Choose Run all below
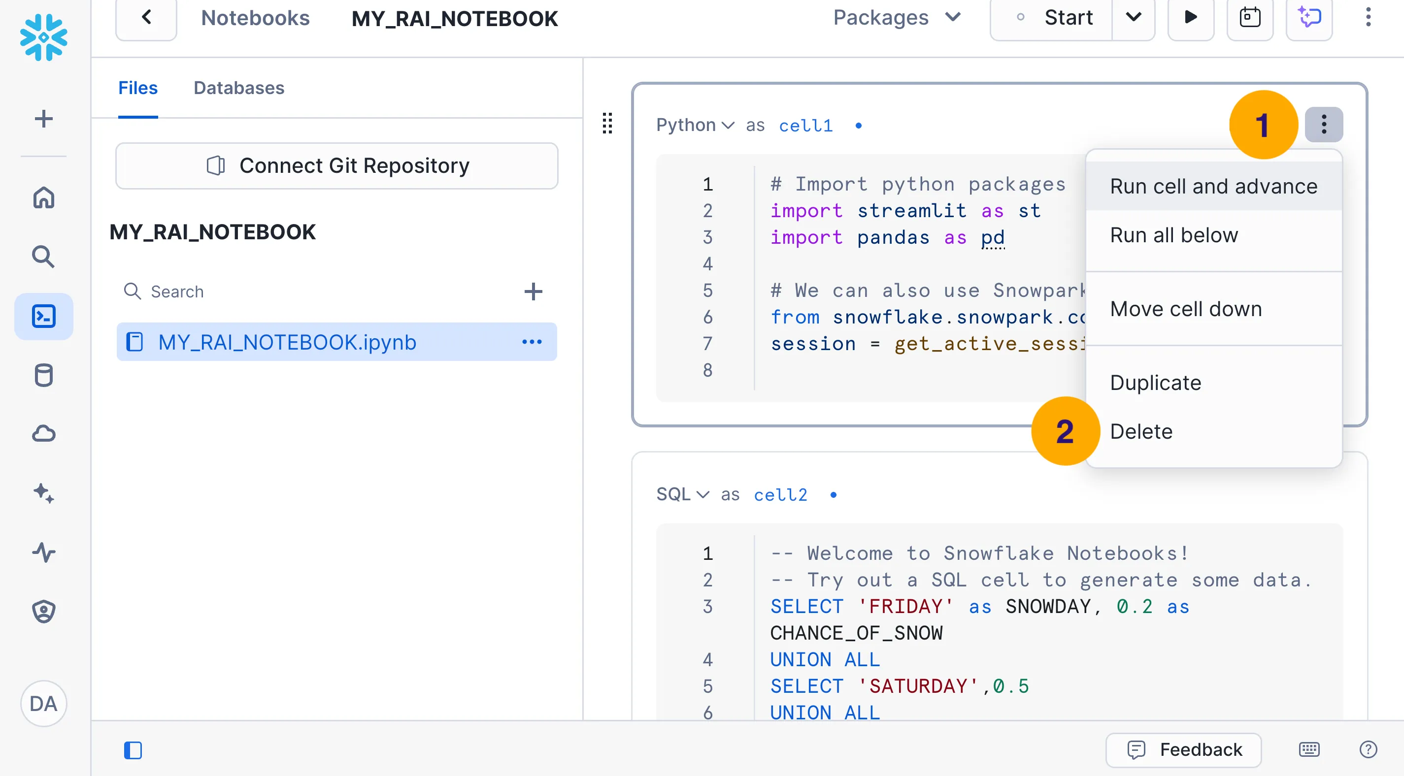The image size is (1404, 776). tap(1214, 235)
